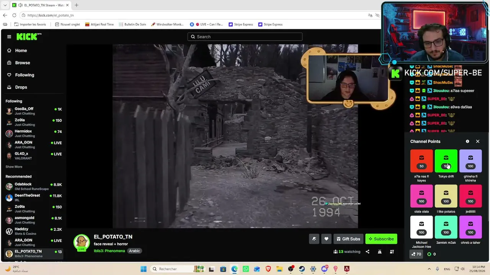Toggle the Kick sidebar hamburger menu

tap(9, 37)
